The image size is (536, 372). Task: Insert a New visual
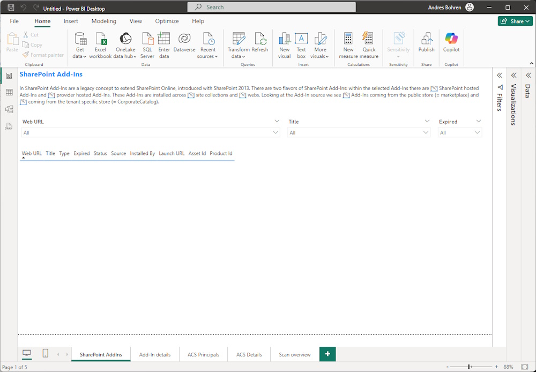point(285,46)
